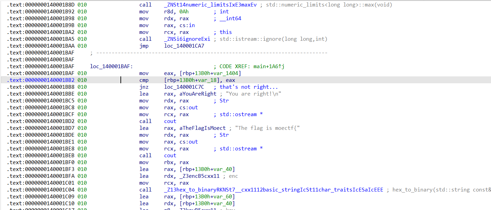Click the 0Ah operand in mov r8d
491x210 pixels.
(x=184, y=12)
